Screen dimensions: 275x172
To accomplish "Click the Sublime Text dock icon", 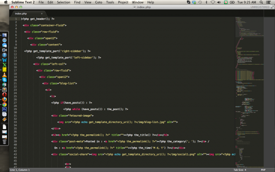I will pos(5,90).
